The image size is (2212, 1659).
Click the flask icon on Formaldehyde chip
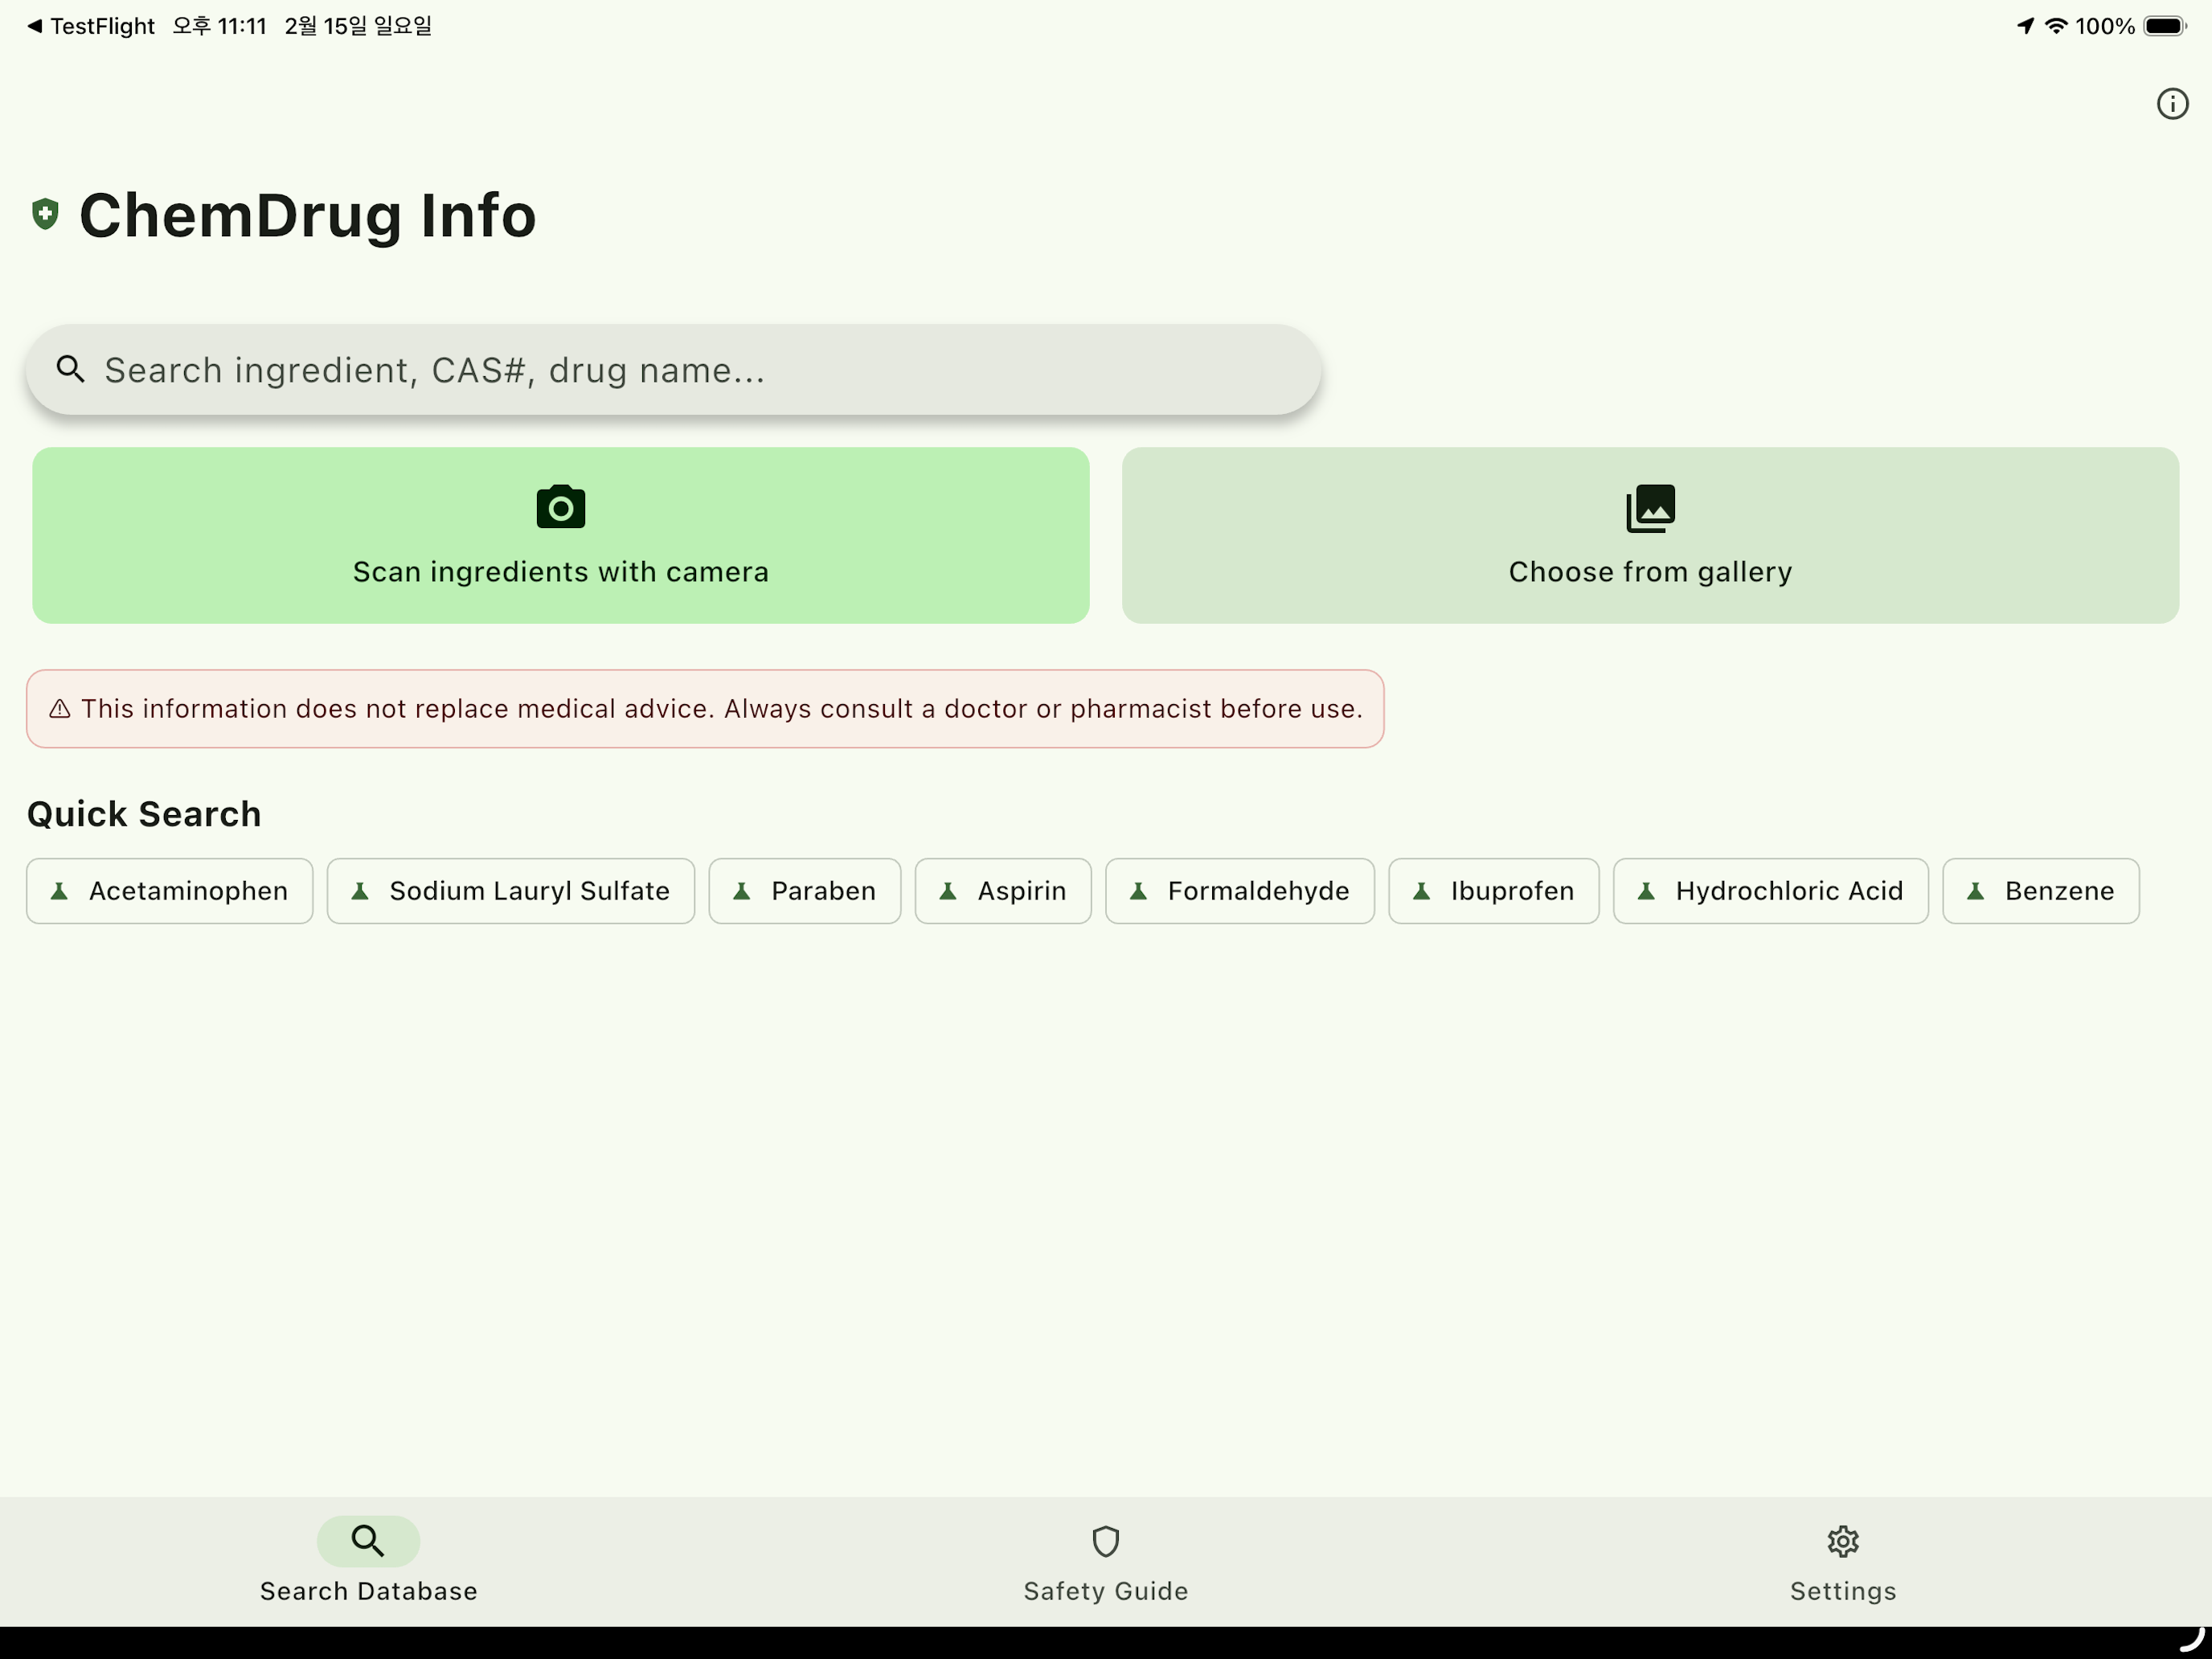click(1138, 891)
